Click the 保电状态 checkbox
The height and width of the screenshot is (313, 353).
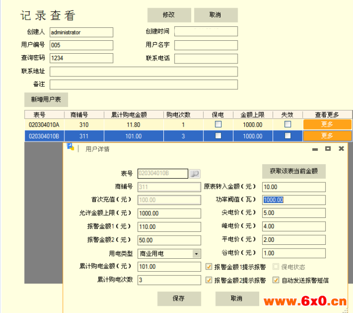click(276, 267)
